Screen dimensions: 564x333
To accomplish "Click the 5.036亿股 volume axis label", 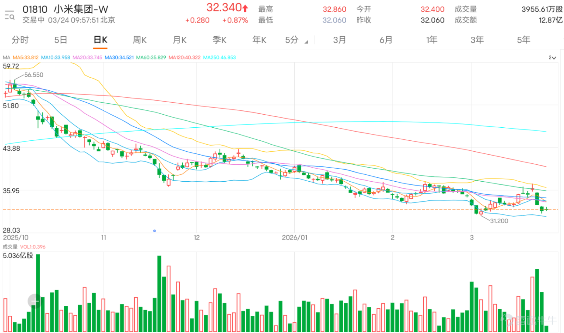I will (18, 255).
